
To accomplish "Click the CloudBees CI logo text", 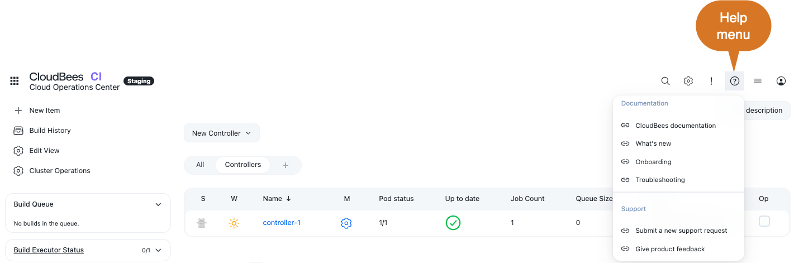I will point(65,77).
